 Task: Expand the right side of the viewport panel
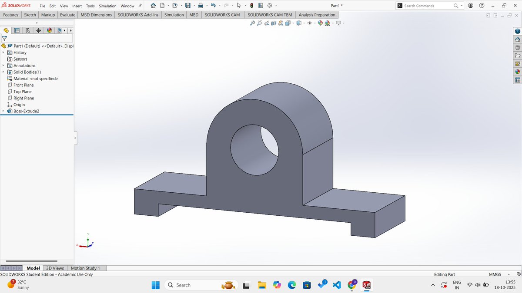[495, 15]
